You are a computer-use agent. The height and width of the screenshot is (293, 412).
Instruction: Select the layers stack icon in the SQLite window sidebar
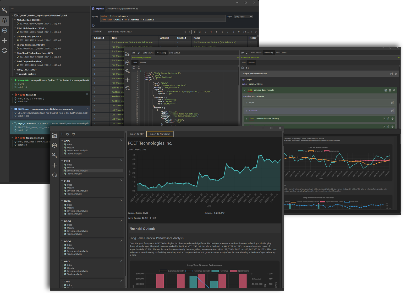click(4, 20)
